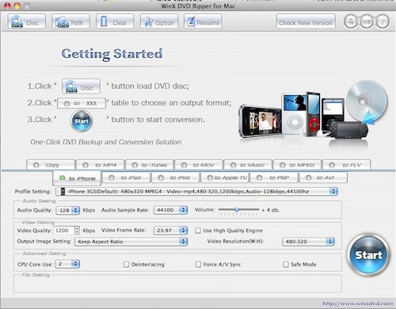Enable the Deinterlacing checkbox
This screenshot has height=309, width=396.
[x=127, y=265]
